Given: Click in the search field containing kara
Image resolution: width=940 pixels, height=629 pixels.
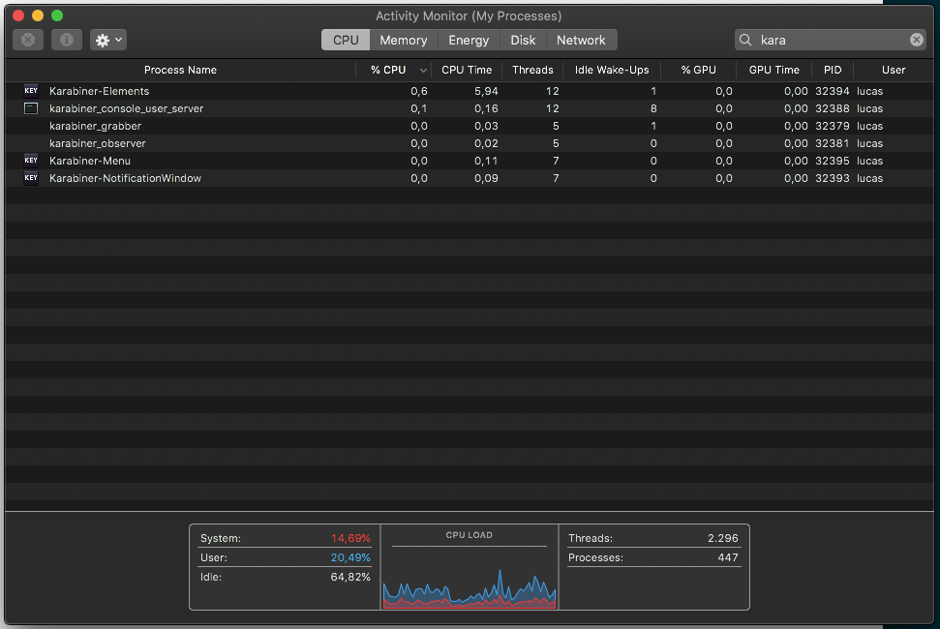Looking at the screenshot, I should 831,40.
